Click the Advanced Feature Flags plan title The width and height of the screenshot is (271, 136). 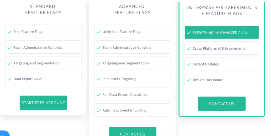(x=132, y=10)
